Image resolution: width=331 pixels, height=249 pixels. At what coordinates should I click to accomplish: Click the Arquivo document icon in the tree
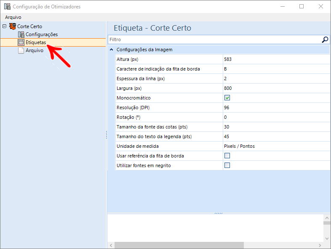(21, 50)
